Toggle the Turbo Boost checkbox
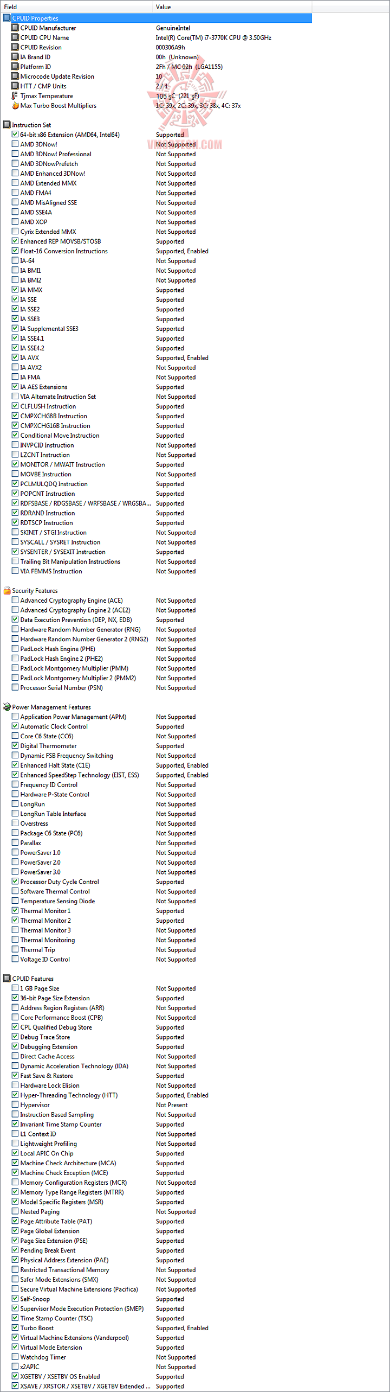390x1392 pixels. tap(15, 1329)
